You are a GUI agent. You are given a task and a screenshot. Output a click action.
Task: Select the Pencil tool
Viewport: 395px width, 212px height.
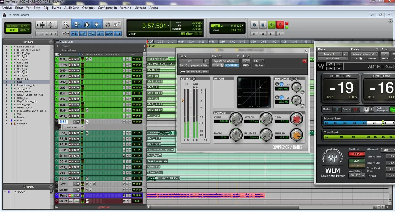117,25
